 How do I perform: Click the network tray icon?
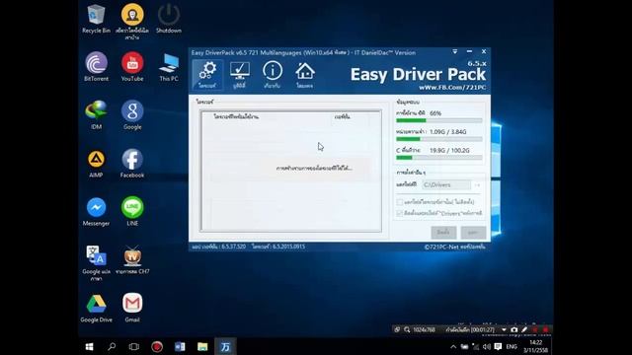coord(476,346)
